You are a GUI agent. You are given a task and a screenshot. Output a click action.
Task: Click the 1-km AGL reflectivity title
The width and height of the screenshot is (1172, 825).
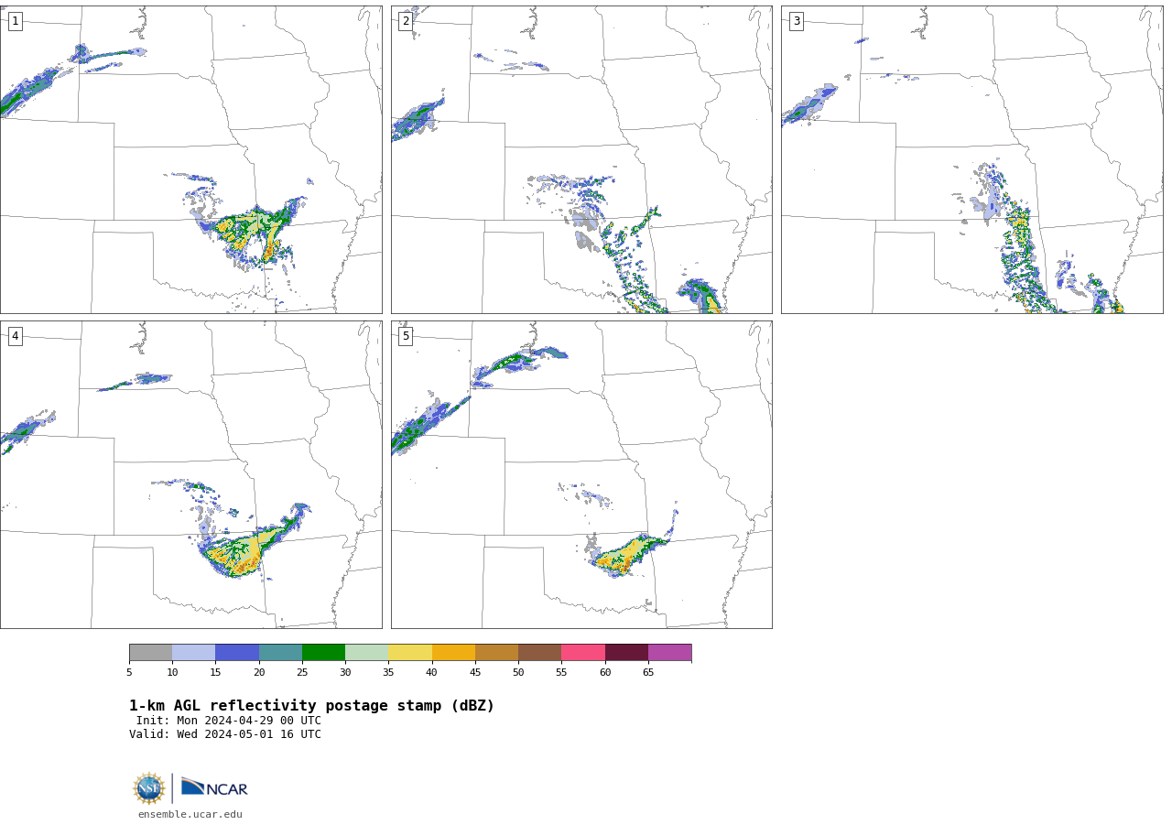(311, 706)
